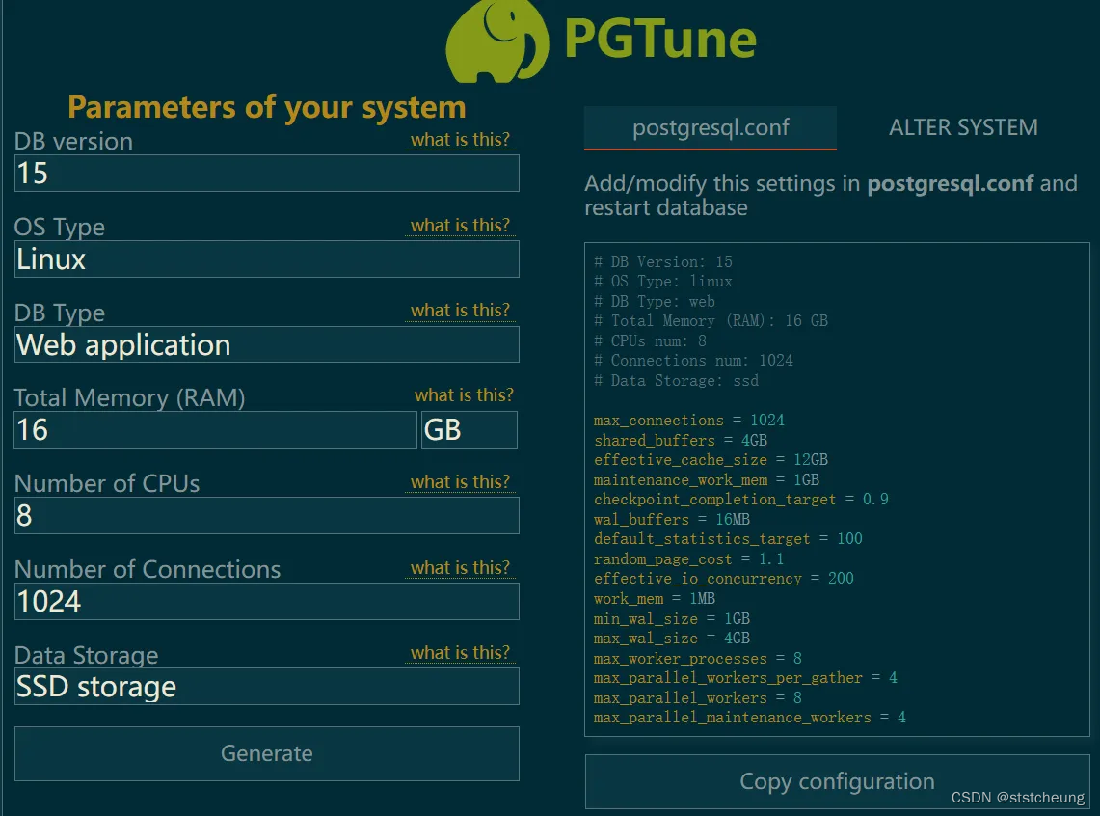Open 'what is this?' for DB version
1100x816 pixels.
pos(460,140)
